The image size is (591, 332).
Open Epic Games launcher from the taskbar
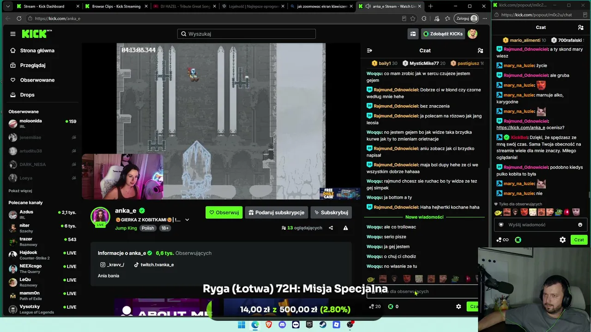pyautogui.click(x=309, y=325)
